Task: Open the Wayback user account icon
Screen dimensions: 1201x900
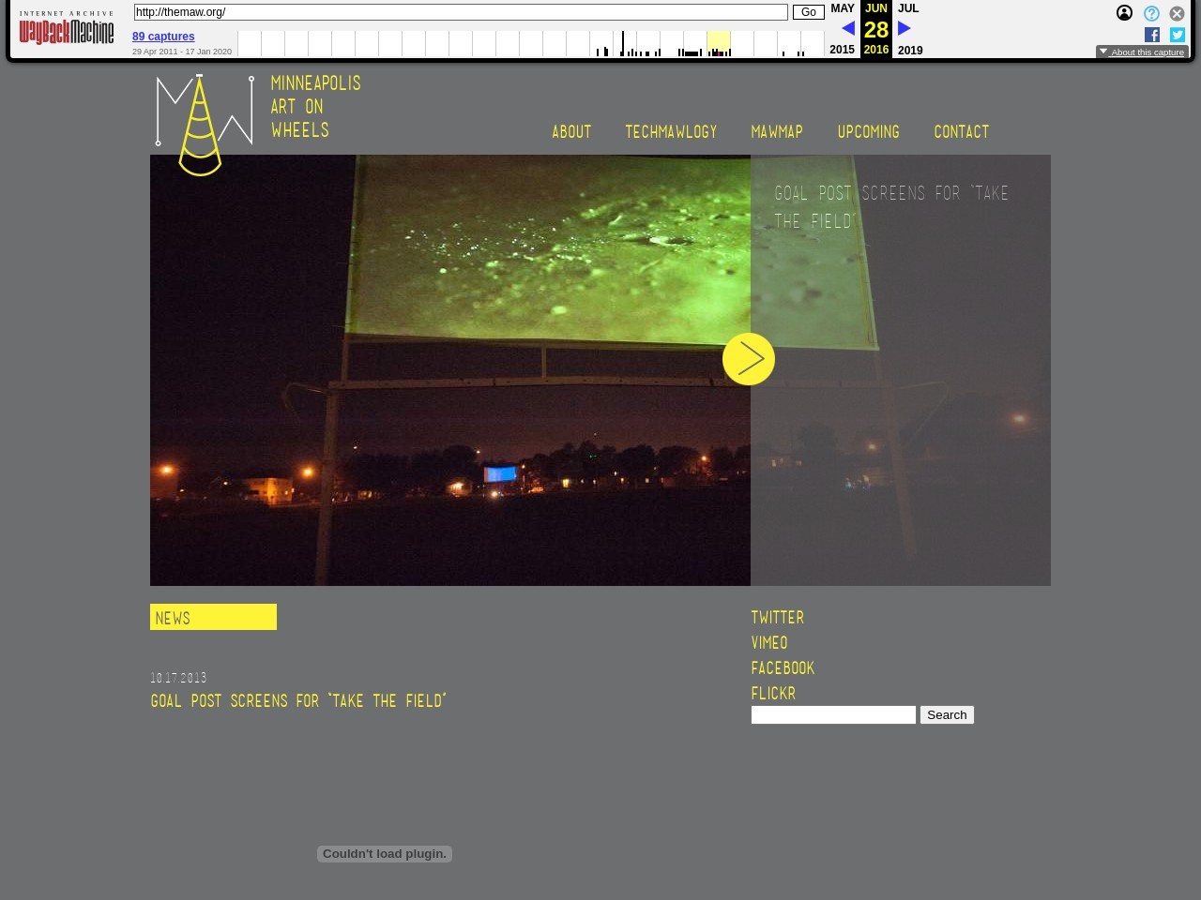Action: 1124,13
